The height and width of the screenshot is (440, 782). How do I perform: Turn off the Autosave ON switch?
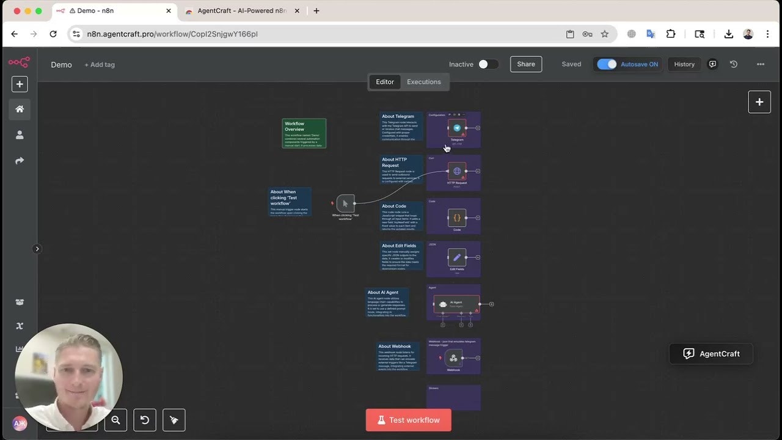click(607, 64)
